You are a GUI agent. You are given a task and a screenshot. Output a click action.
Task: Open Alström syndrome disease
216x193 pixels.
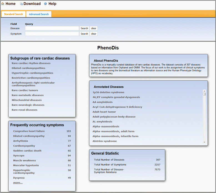point(105,141)
